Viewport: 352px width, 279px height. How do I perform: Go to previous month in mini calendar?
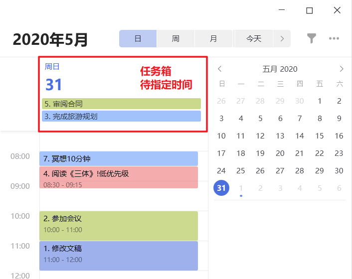tap(220, 69)
